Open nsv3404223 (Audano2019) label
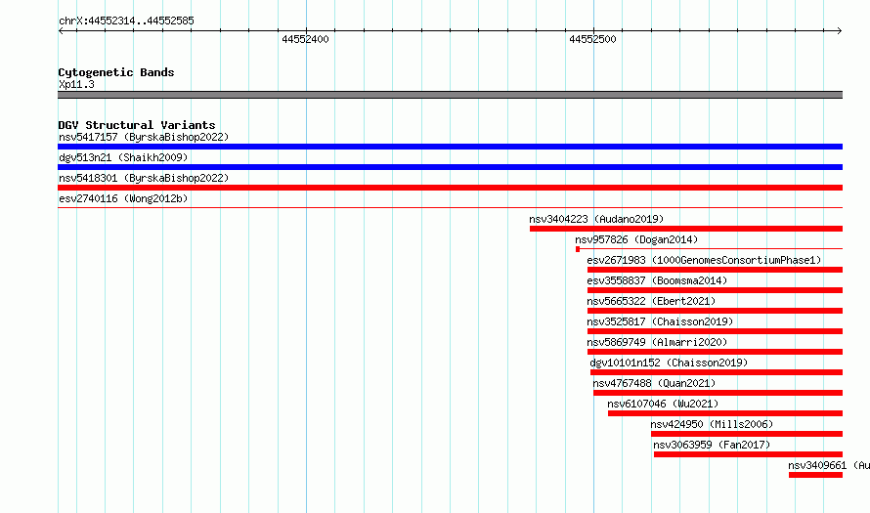The height and width of the screenshot is (513, 870). [x=596, y=219]
